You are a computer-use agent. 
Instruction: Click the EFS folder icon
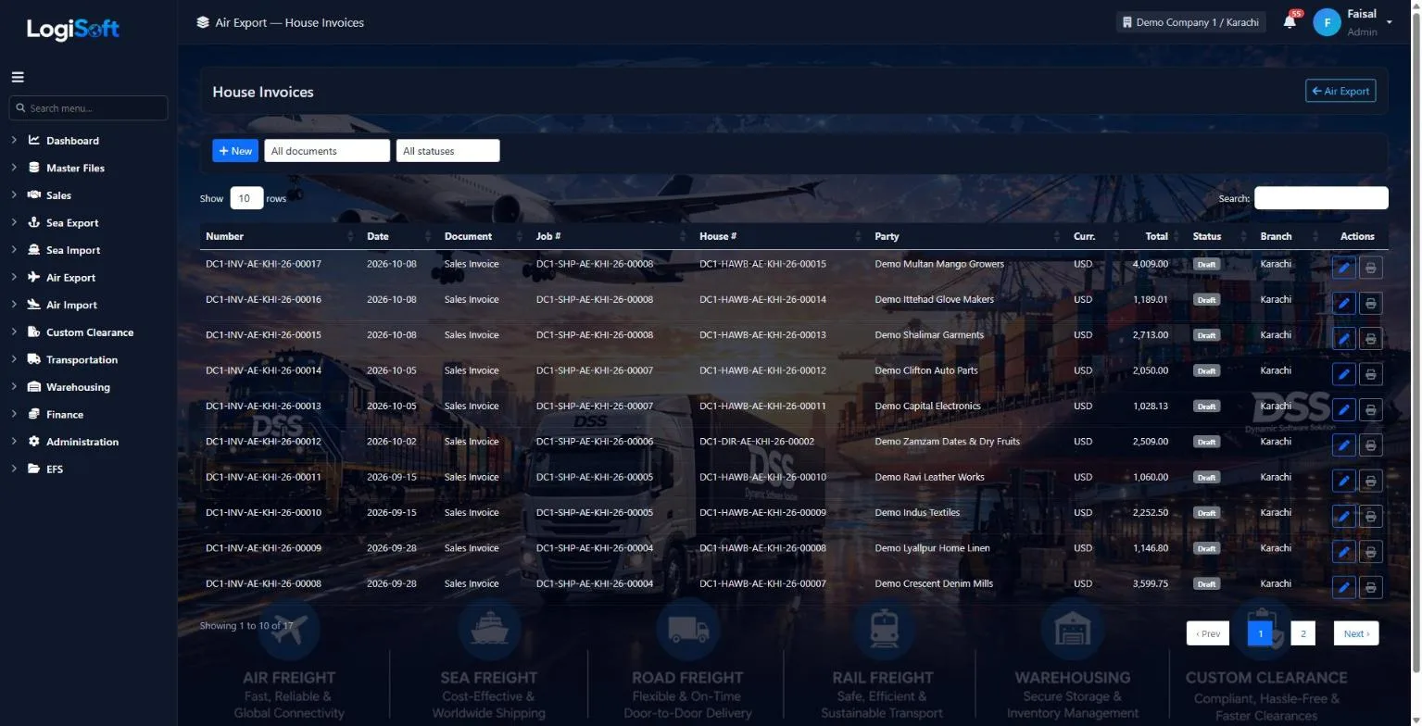pos(34,469)
